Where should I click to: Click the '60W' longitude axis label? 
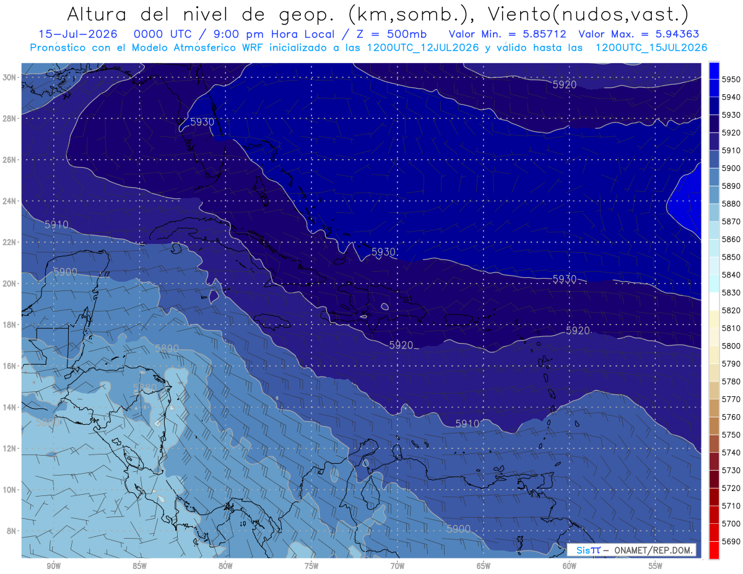pyautogui.click(x=570, y=567)
